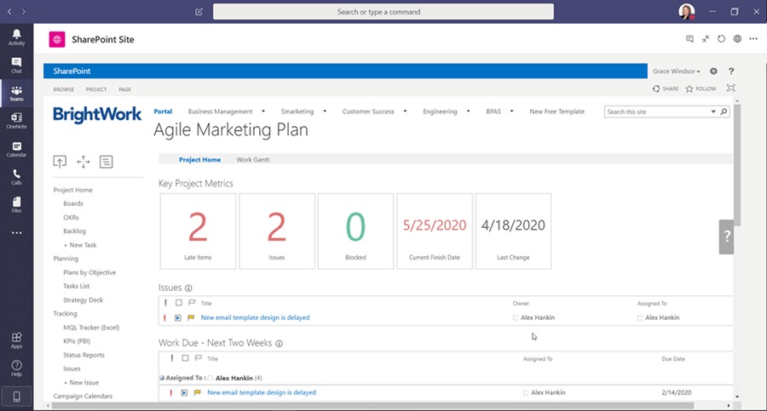The image size is (767, 411).
Task: Open Calendar in Teams sidebar
Action: tap(17, 149)
